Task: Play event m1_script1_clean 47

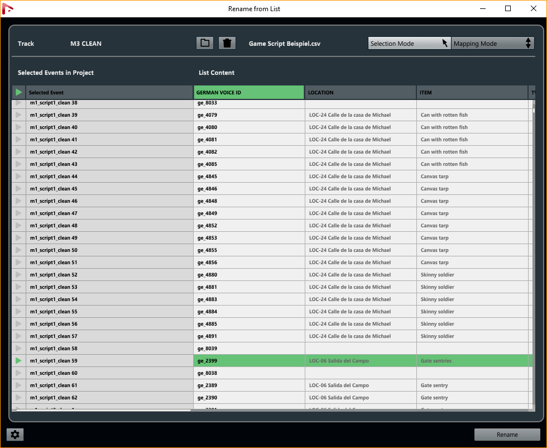Action: point(19,213)
